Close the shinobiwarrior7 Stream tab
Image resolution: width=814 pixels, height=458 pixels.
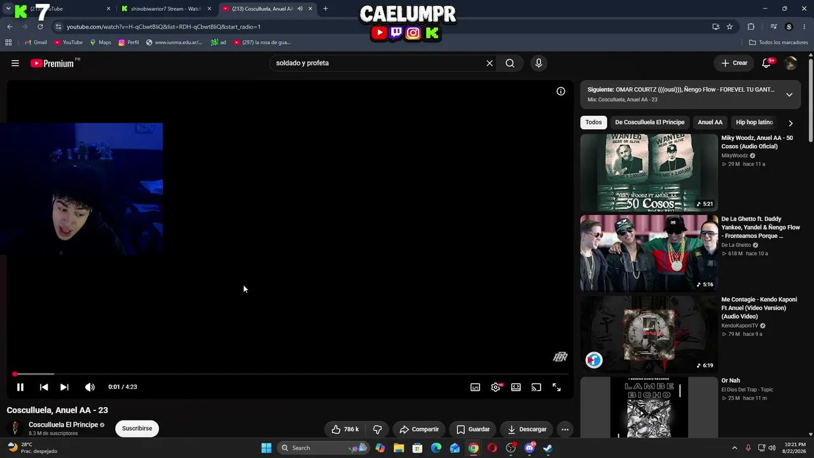[209, 9]
